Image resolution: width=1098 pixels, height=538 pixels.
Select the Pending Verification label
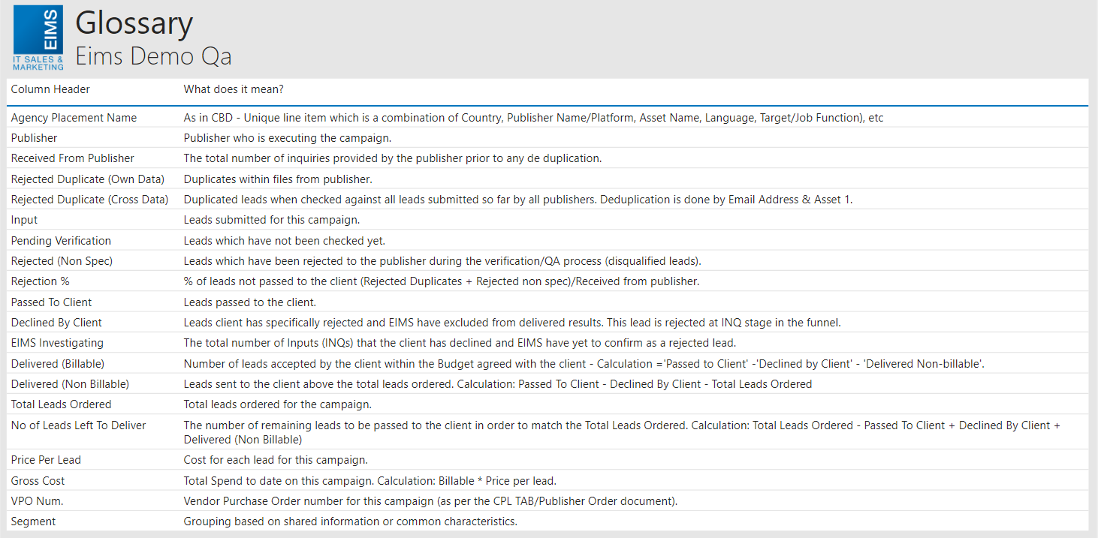point(61,241)
